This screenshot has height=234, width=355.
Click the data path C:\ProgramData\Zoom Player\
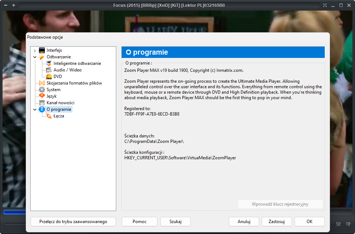[x=154, y=141]
